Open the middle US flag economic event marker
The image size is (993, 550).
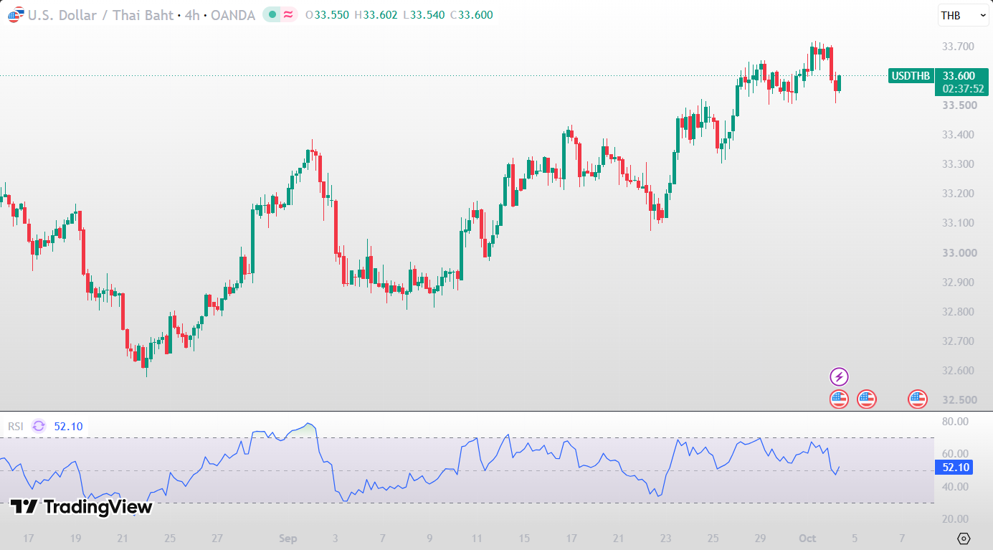[867, 399]
